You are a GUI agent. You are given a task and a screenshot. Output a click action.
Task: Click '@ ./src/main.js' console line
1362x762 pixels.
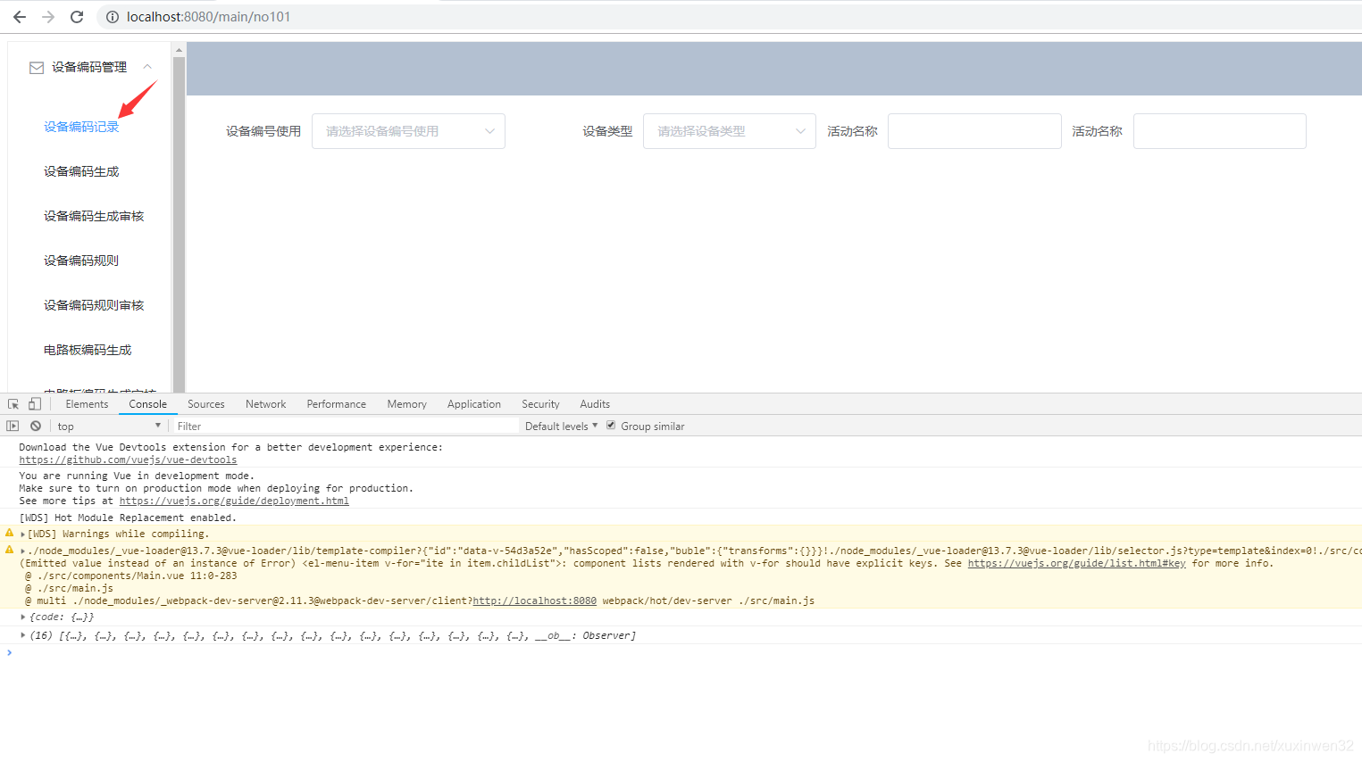point(70,589)
